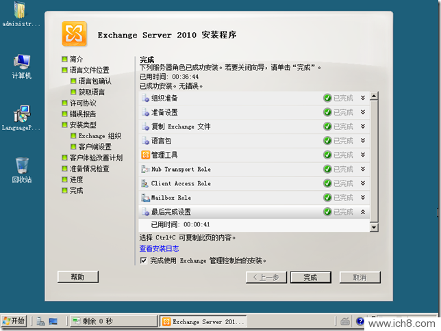
Task: Click the Client Access Role icon
Action: pyautogui.click(x=145, y=183)
